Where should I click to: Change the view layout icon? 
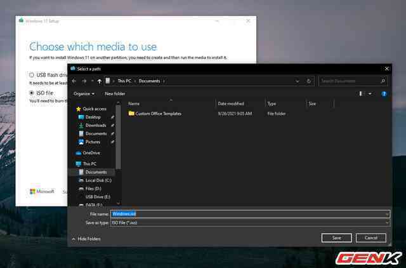click(362, 93)
